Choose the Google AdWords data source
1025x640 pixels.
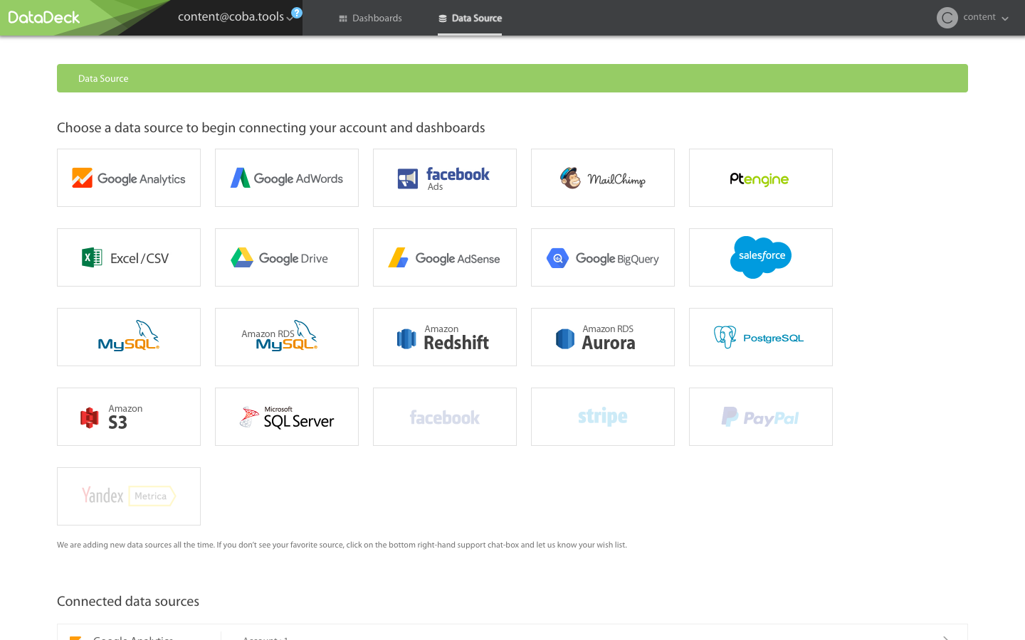(287, 178)
